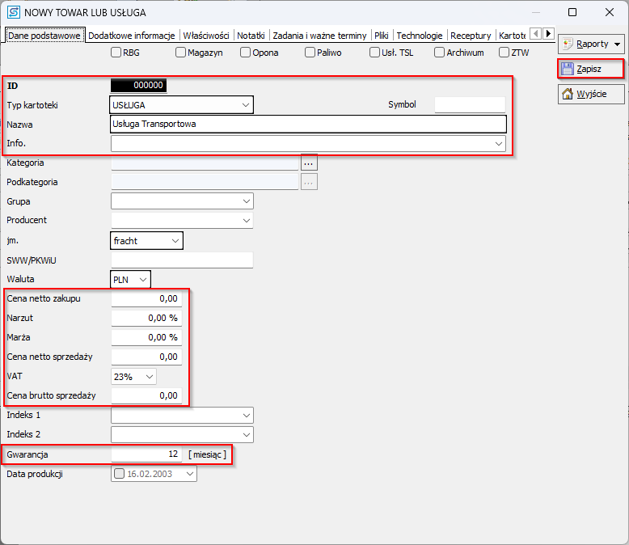Expand the Waluta currency dropdown
Viewport: 629px width, 545px height.
tap(142, 279)
